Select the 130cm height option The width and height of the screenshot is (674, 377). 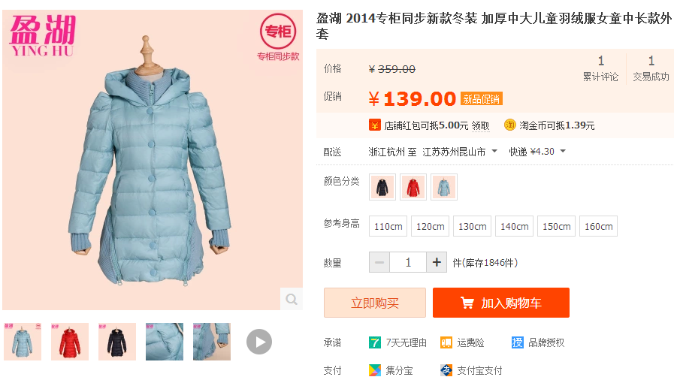coord(473,226)
